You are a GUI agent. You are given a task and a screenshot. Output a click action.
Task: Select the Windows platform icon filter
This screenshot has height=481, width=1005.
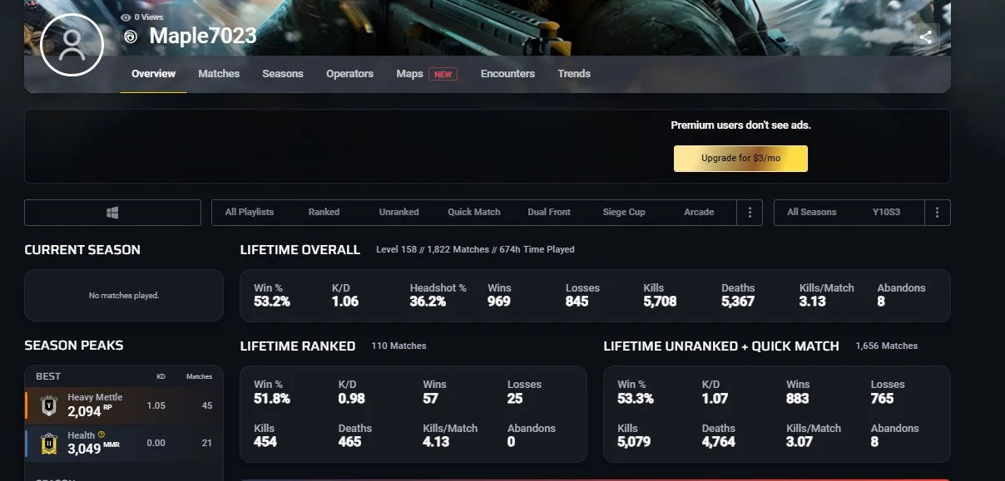coord(112,213)
